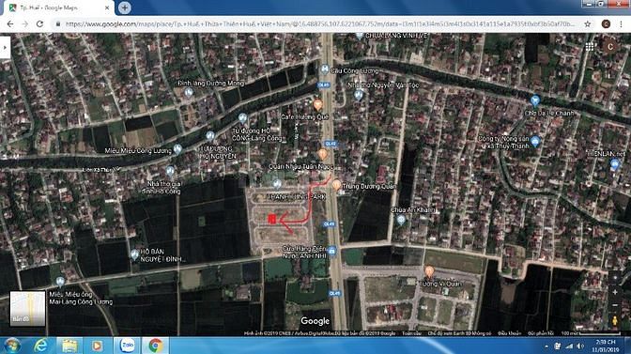The image size is (631, 354).
Task: Show hidden system tray icons arrow
Action: 546,346
